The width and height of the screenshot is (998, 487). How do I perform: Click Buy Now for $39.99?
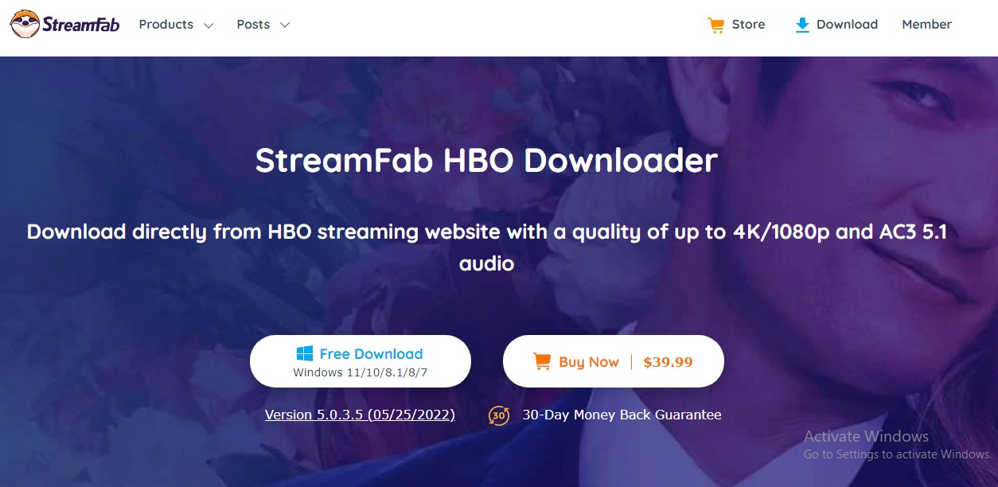pyautogui.click(x=613, y=361)
